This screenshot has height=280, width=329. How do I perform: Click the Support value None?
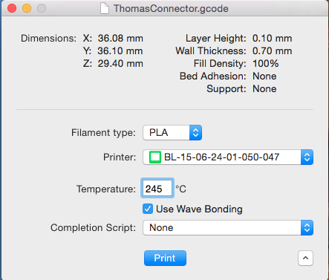coord(264,89)
